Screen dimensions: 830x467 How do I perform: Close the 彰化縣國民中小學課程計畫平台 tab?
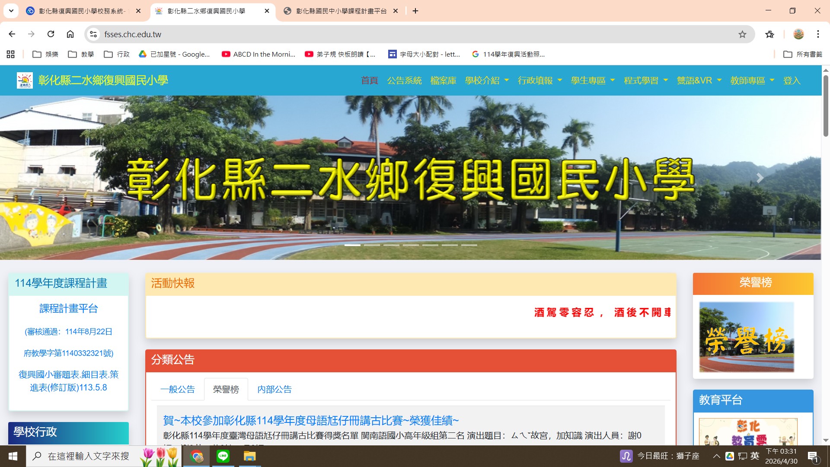(396, 11)
